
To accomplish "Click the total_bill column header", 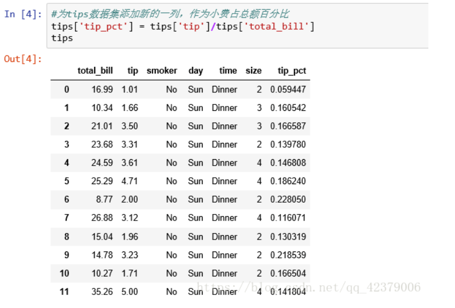I will [95, 71].
